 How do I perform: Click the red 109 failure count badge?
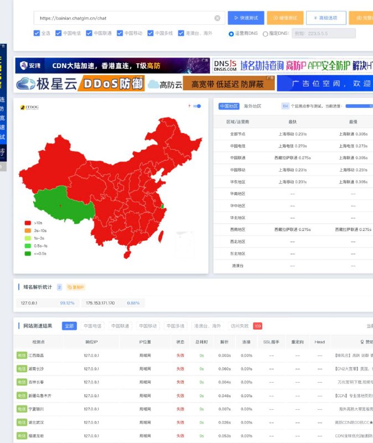coord(257,326)
